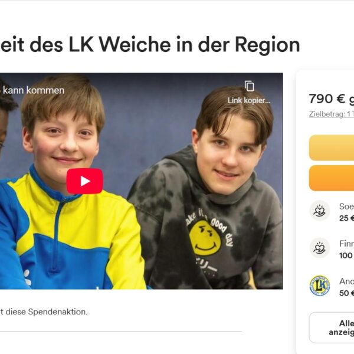Click the video title 'kann kommen'

click(34, 90)
